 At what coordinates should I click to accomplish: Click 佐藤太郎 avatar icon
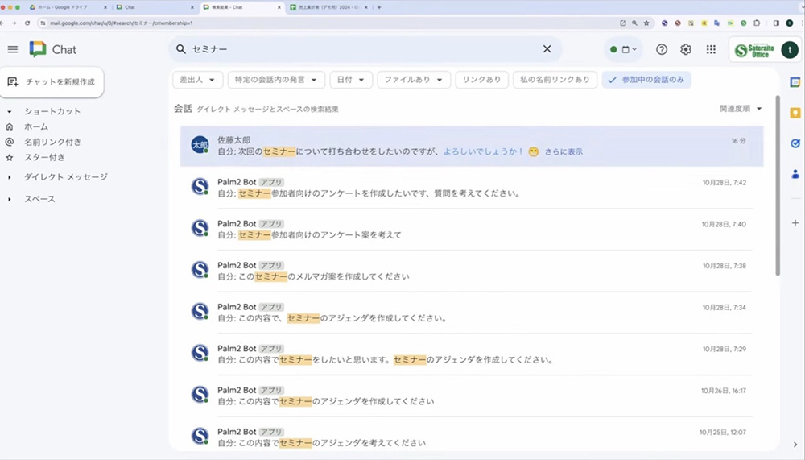(200, 145)
